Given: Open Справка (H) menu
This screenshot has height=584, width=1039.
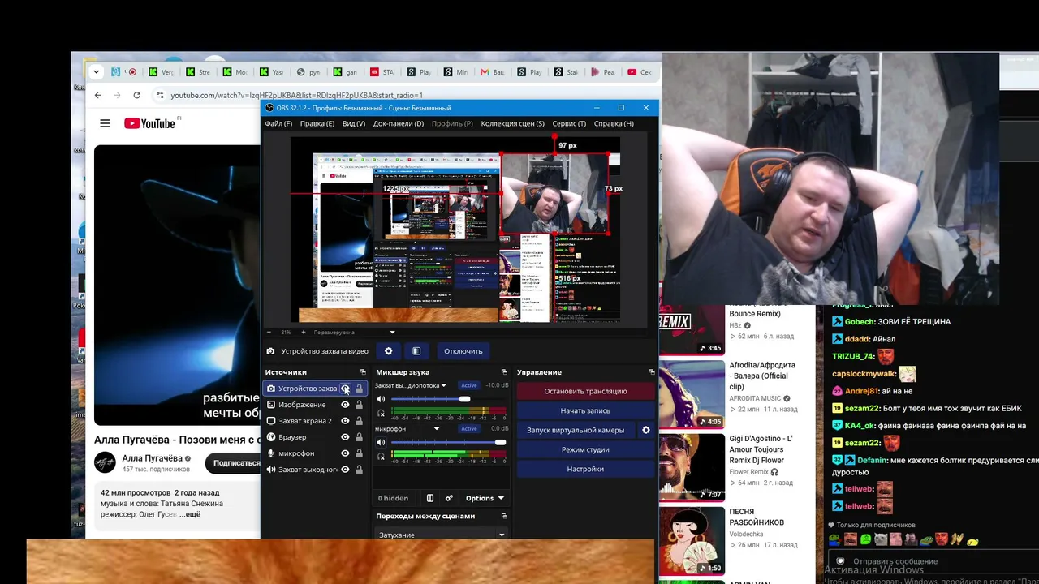Looking at the screenshot, I should tap(614, 123).
